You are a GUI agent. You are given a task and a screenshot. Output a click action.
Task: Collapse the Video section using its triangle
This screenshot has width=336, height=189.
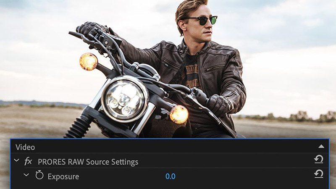click(x=321, y=146)
